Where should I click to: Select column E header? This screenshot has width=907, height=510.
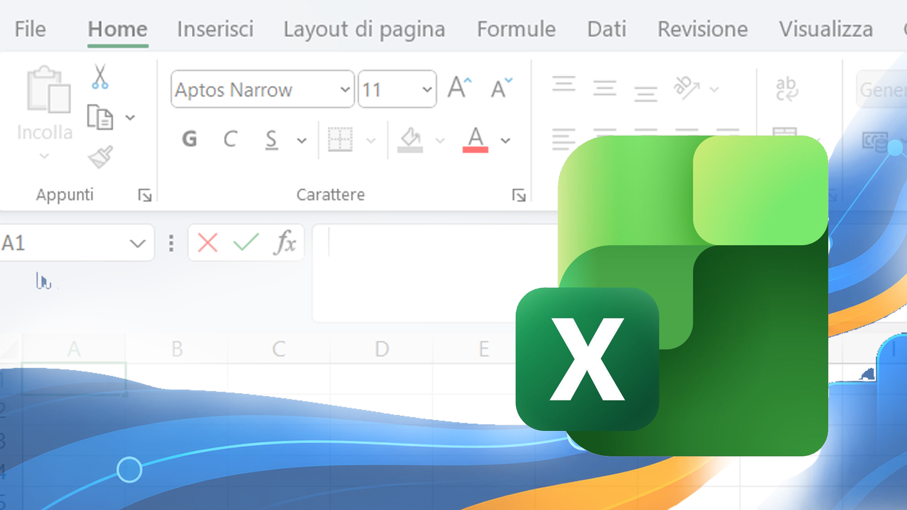pos(484,348)
